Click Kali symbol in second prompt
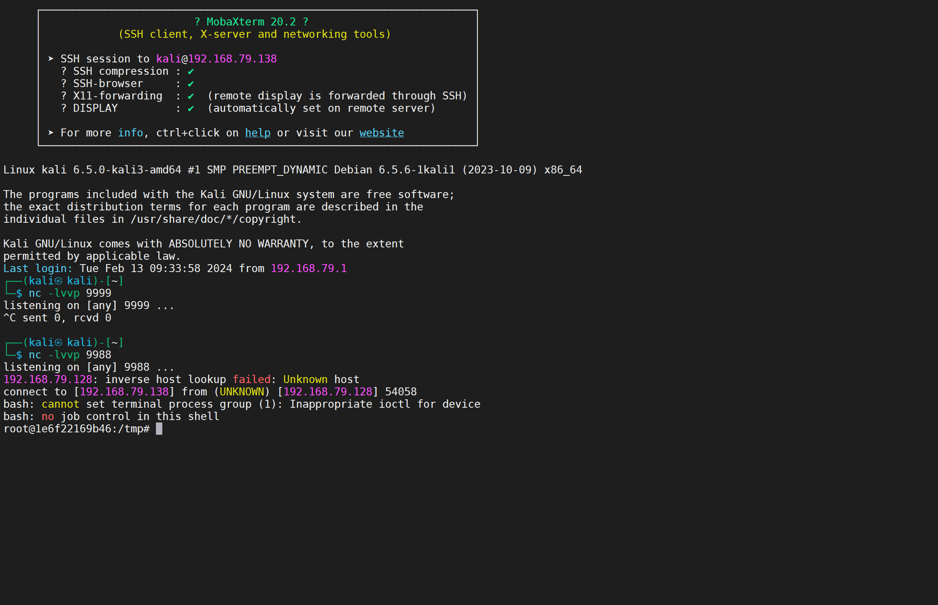Screen dimensions: 938x605 [58, 343]
